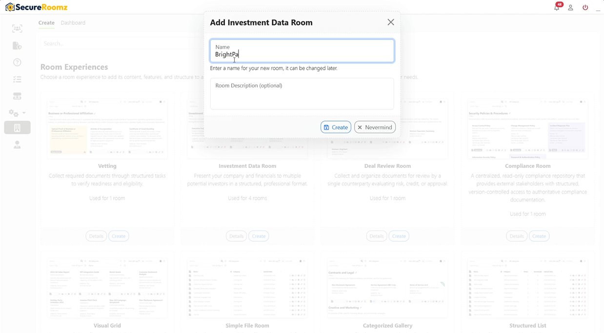The height and width of the screenshot is (333, 604).
Task: Open the inbox download sidebar icon
Action: 17,96
